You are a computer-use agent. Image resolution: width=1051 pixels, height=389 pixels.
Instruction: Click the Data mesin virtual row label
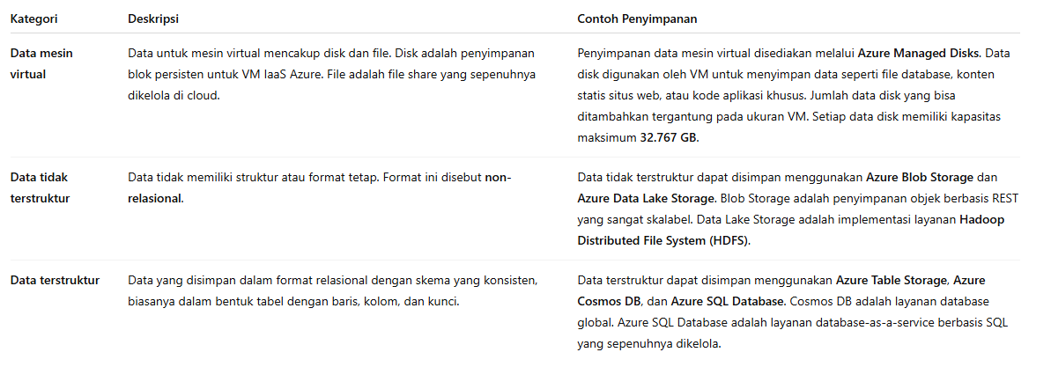(x=41, y=63)
